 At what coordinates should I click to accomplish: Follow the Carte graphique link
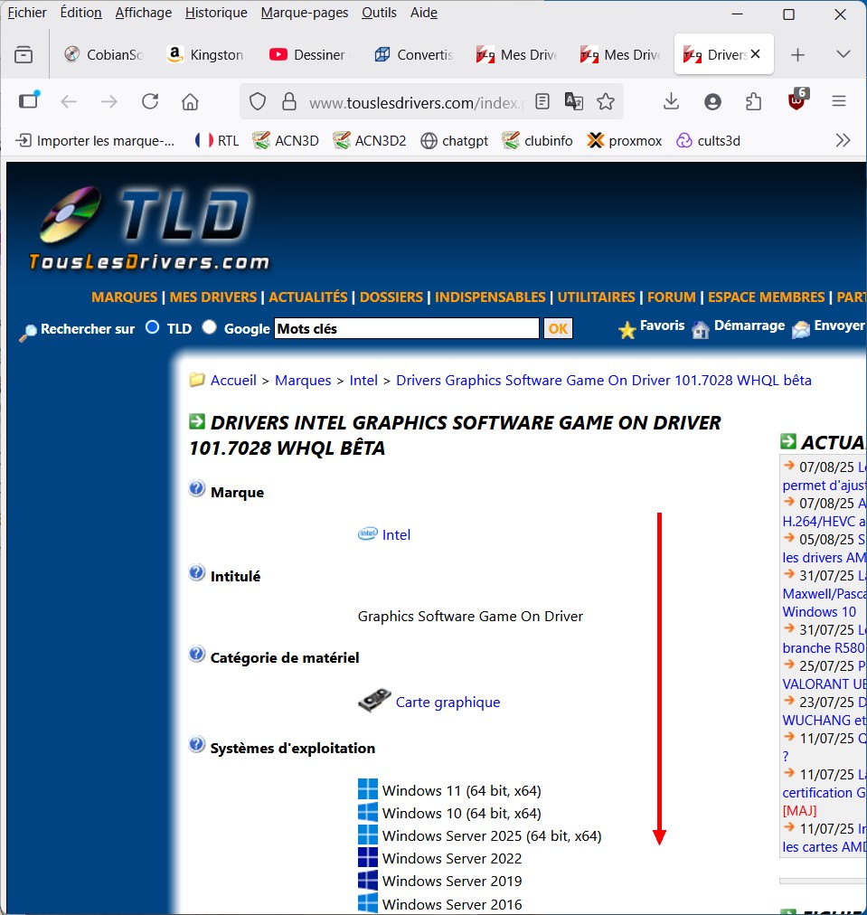click(x=448, y=703)
